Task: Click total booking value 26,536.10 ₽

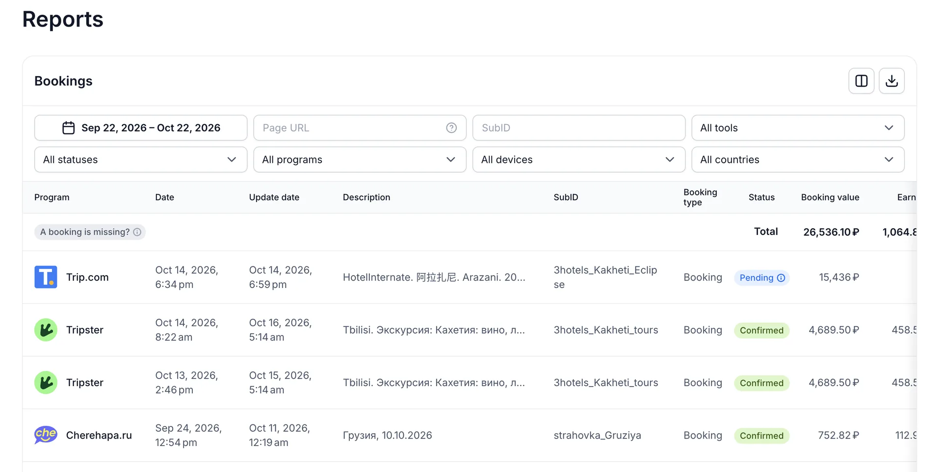Action: coord(831,232)
